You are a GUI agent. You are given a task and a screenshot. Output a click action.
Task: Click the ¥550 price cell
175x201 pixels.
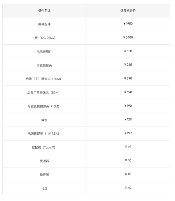pyautogui.click(x=128, y=51)
